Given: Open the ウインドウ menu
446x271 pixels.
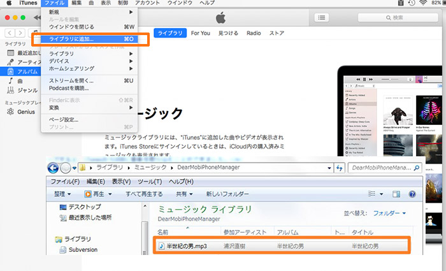Looking at the screenshot, I should click(x=180, y=3).
